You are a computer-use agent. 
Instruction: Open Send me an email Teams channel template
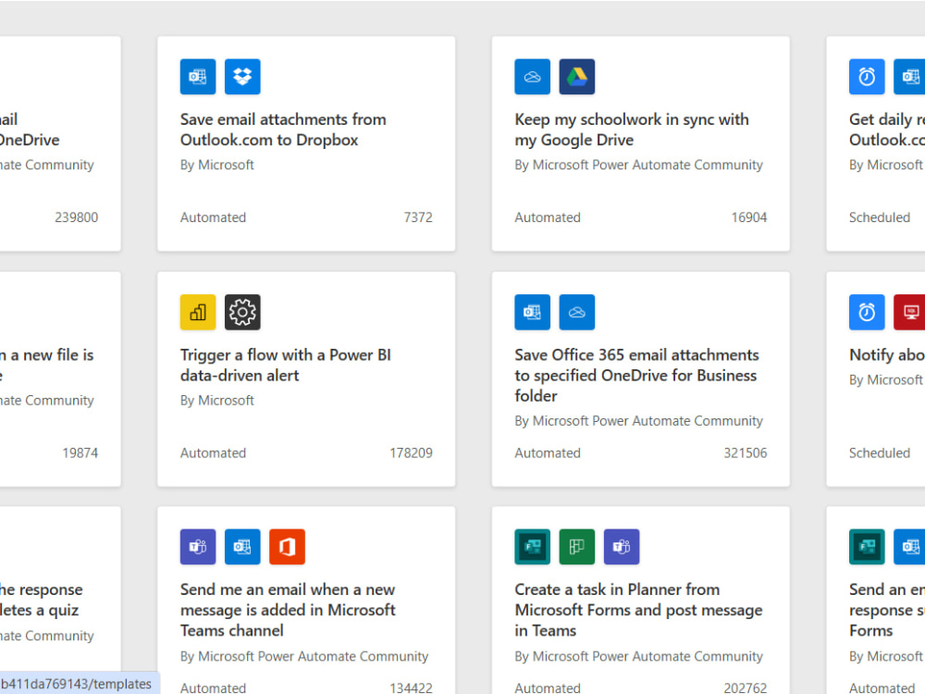[x=288, y=610]
